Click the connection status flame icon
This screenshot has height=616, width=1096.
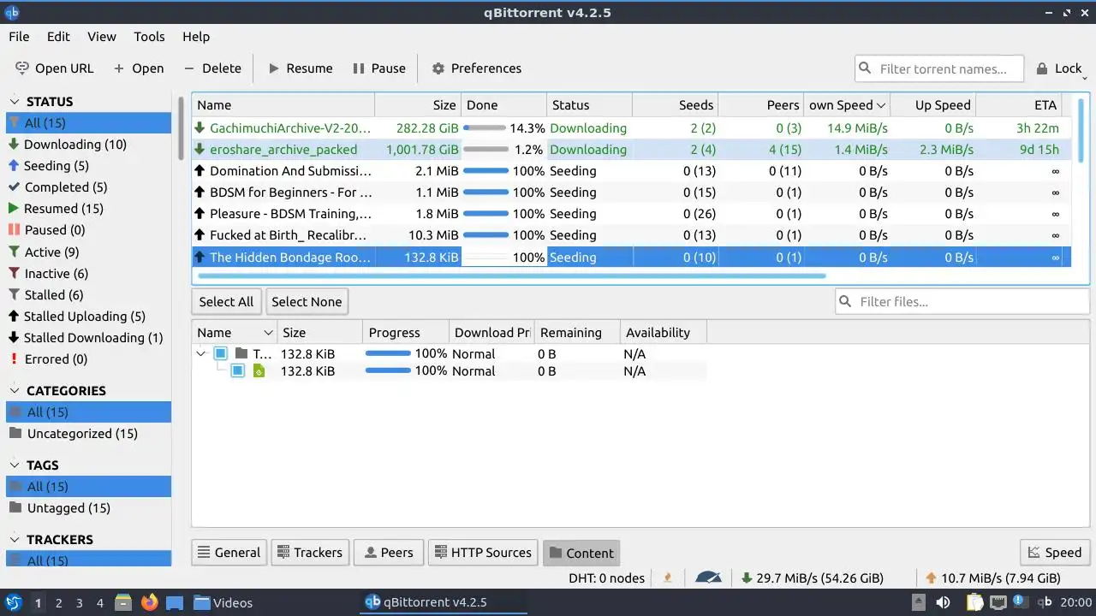pyautogui.click(x=668, y=578)
